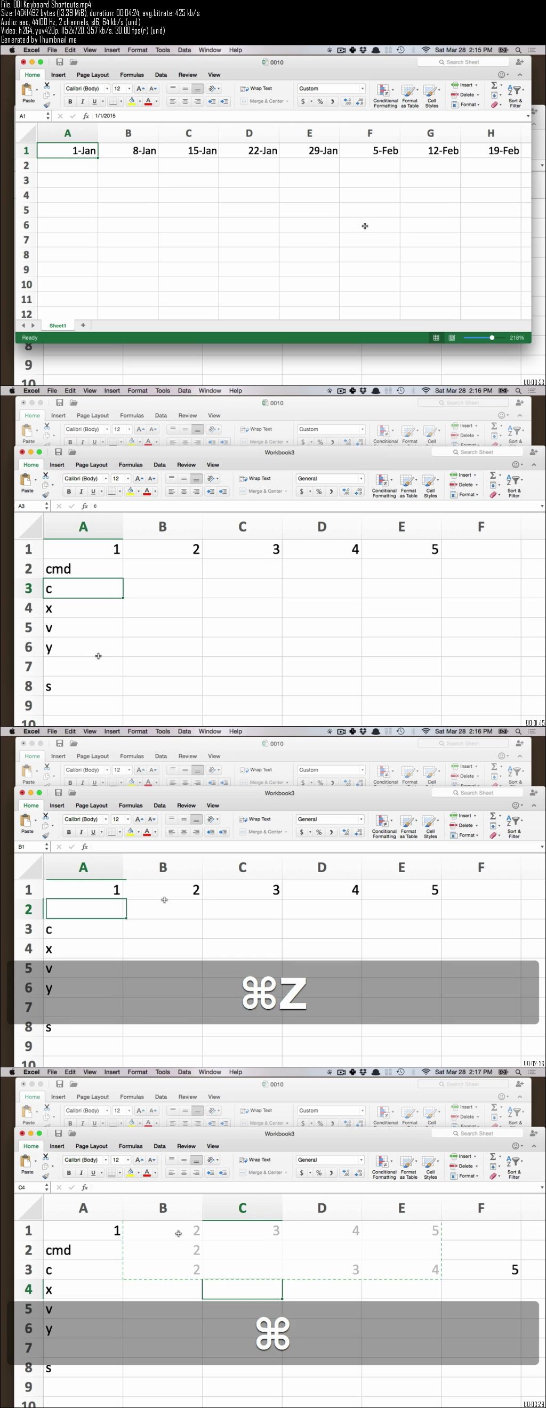Click Italic in Workbook3 window with name box A3
The width and height of the screenshot is (546, 1408).
pyautogui.click(x=81, y=492)
